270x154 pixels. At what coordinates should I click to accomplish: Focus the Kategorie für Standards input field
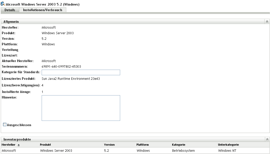pos(81,72)
